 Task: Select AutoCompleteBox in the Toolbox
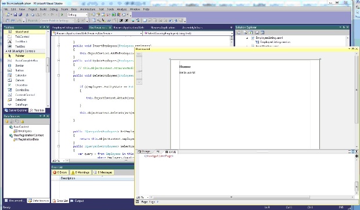(x=24, y=61)
